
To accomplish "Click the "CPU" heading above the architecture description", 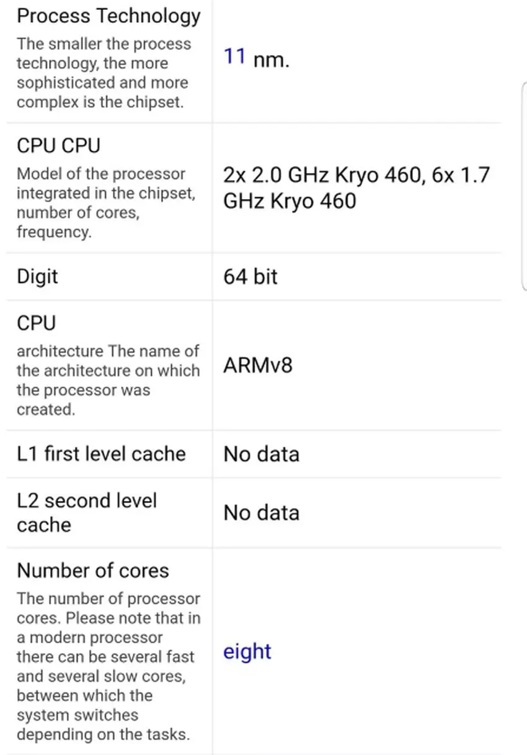I will (x=36, y=323).
